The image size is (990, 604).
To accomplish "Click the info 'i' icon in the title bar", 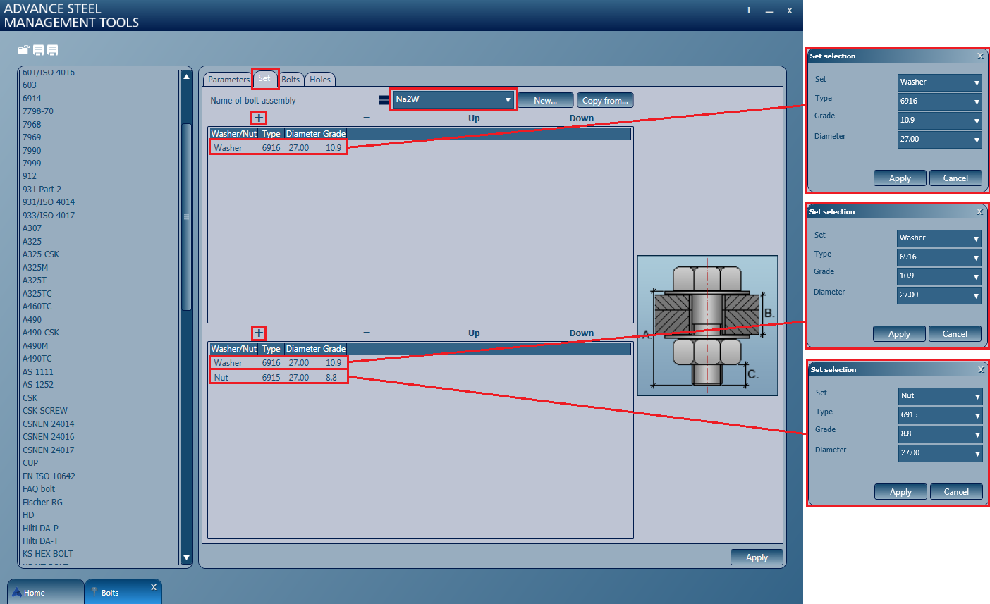I will click(749, 11).
